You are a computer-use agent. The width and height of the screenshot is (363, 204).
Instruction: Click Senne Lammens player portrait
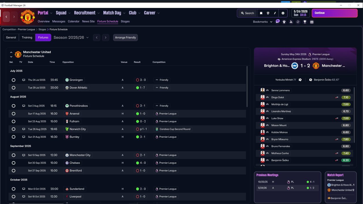click(x=263, y=90)
